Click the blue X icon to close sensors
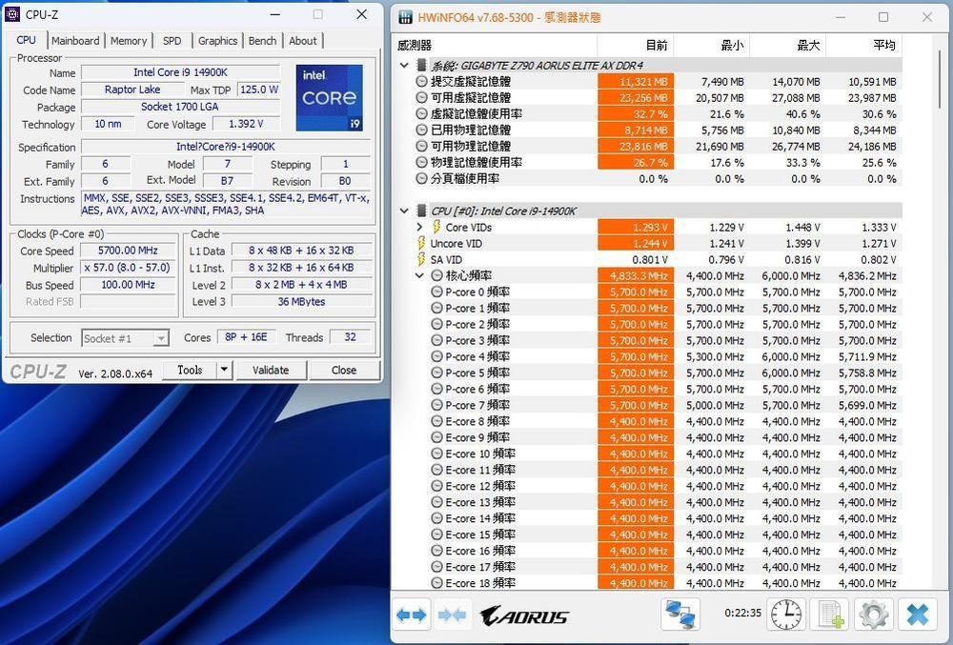The width and height of the screenshot is (953, 645). [x=917, y=615]
